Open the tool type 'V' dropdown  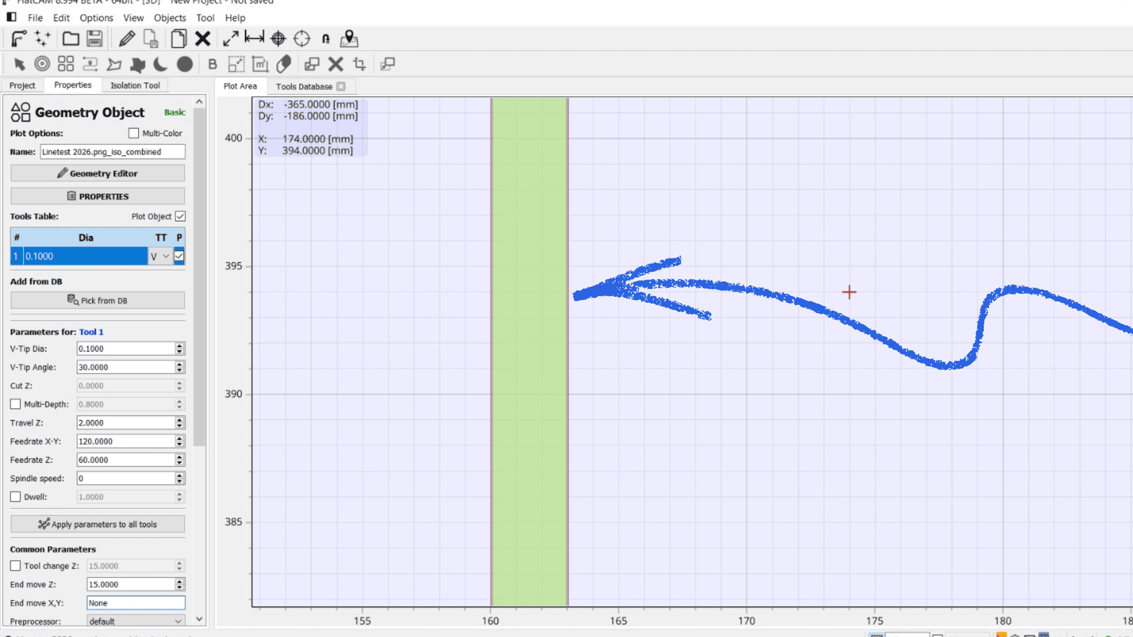coord(160,256)
